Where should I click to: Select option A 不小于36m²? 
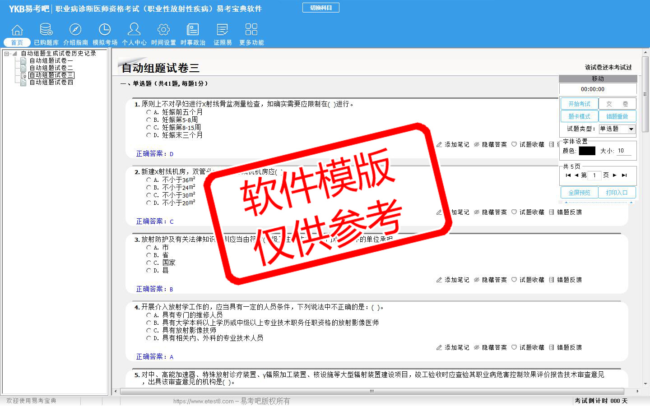point(149,180)
